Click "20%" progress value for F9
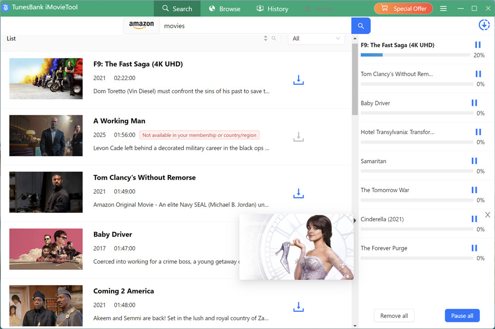 [479, 55]
